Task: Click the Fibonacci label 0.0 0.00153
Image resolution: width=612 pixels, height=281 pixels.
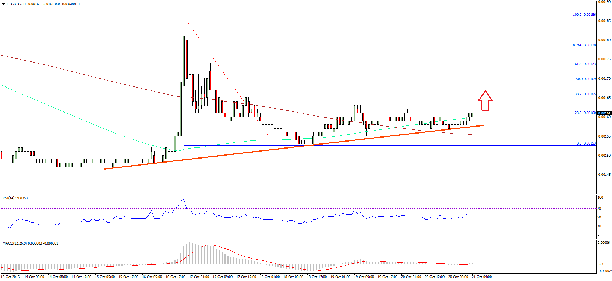Action: point(586,143)
